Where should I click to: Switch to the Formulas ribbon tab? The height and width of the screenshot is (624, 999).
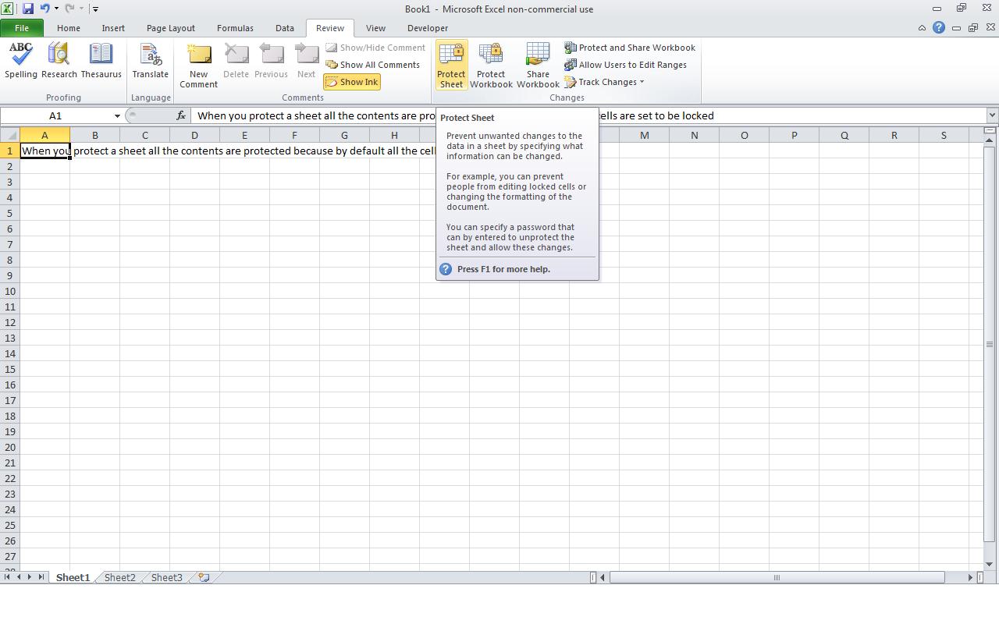tap(235, 27)
